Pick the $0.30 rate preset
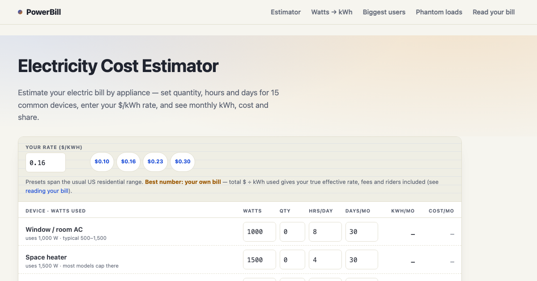The width and height of the screenshot is (537, 281). (x=183, y=162)
